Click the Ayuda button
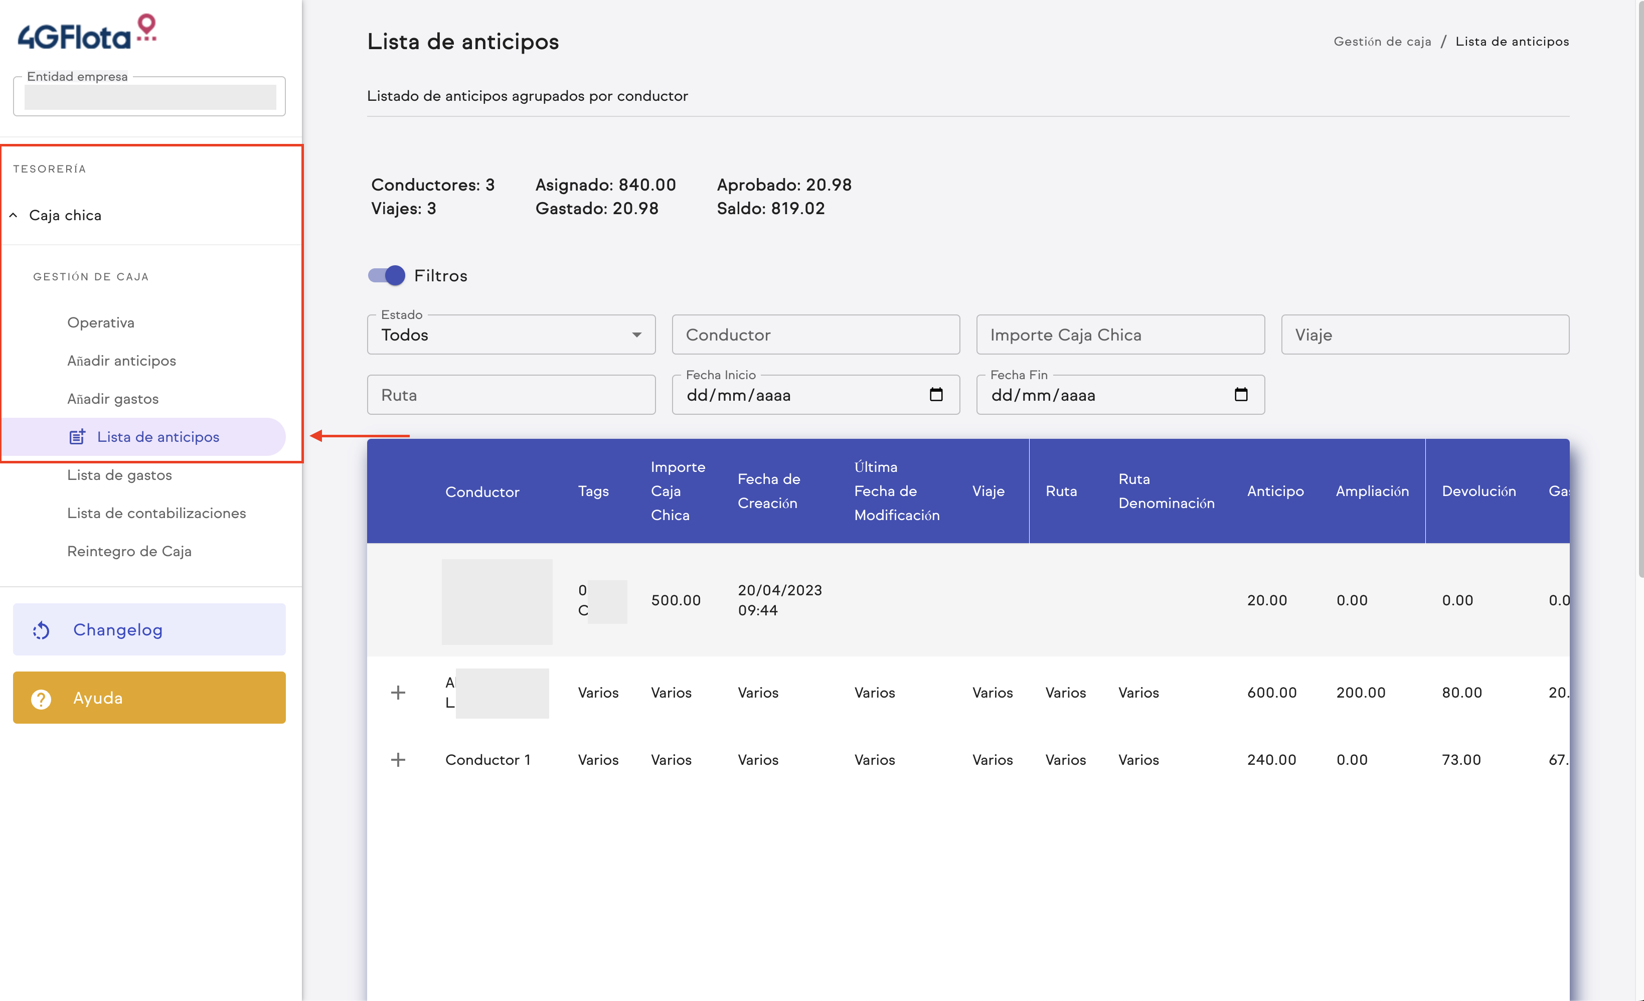The height and width of the screenshot is (1001, 1644). (x=149, y=698)
